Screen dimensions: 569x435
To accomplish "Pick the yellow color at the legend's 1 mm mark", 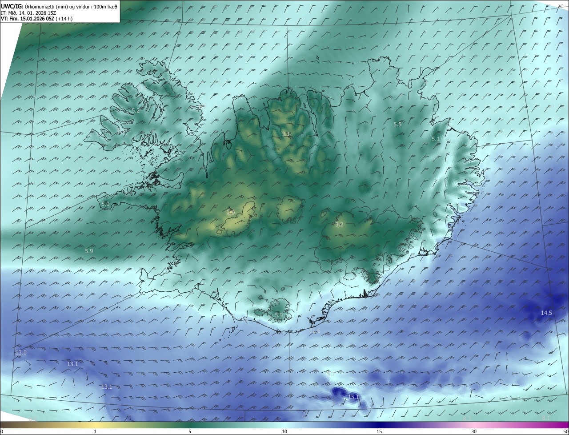I will [95, 425].
